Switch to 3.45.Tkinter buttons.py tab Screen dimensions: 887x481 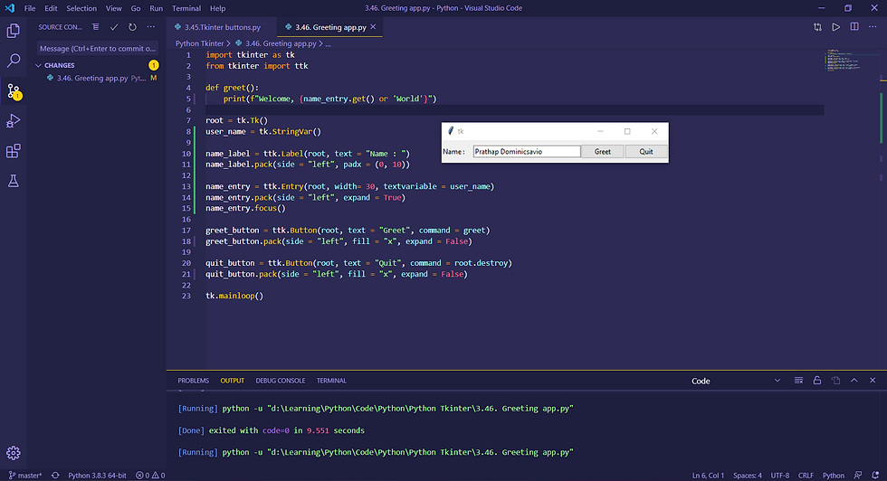222,27
